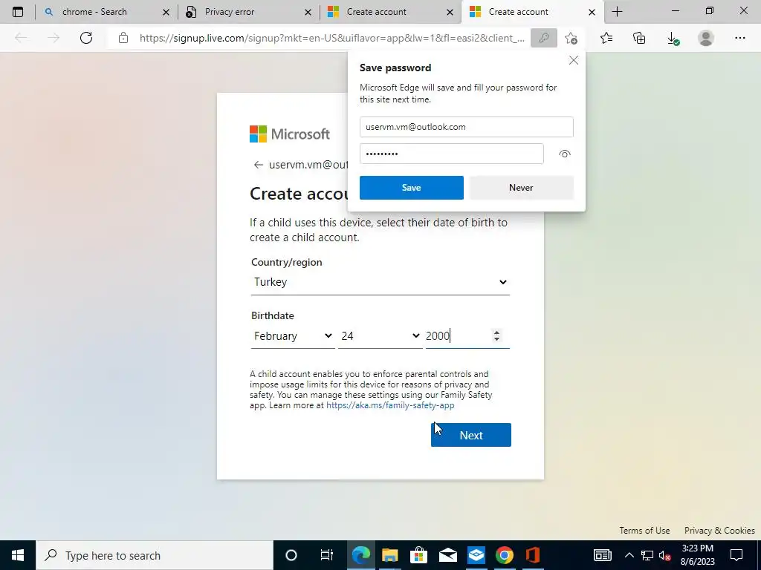Click Never in password popup

(x=521, y=188)
